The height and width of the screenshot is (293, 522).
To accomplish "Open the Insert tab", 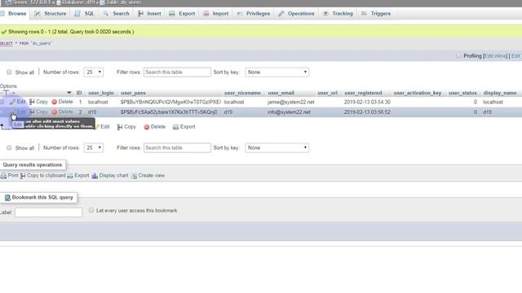I will tap(150, 14).
